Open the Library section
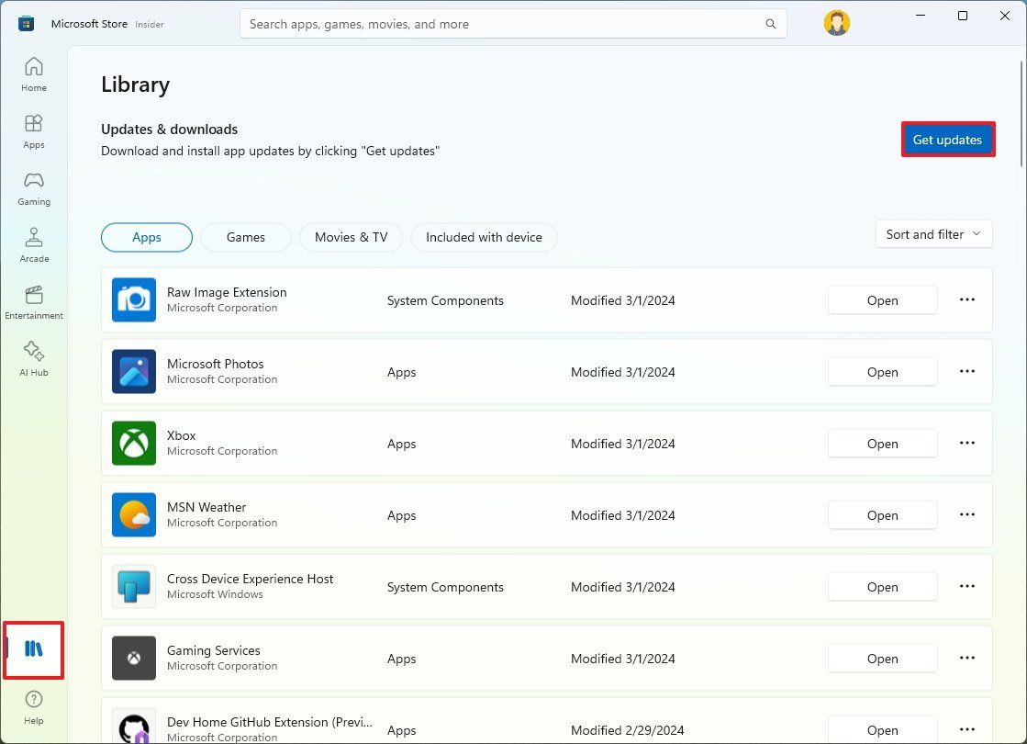 coord(33,649)
